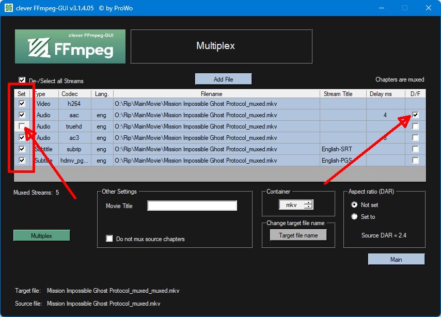Click the English-SRT stream title cell

click(343, 149)
